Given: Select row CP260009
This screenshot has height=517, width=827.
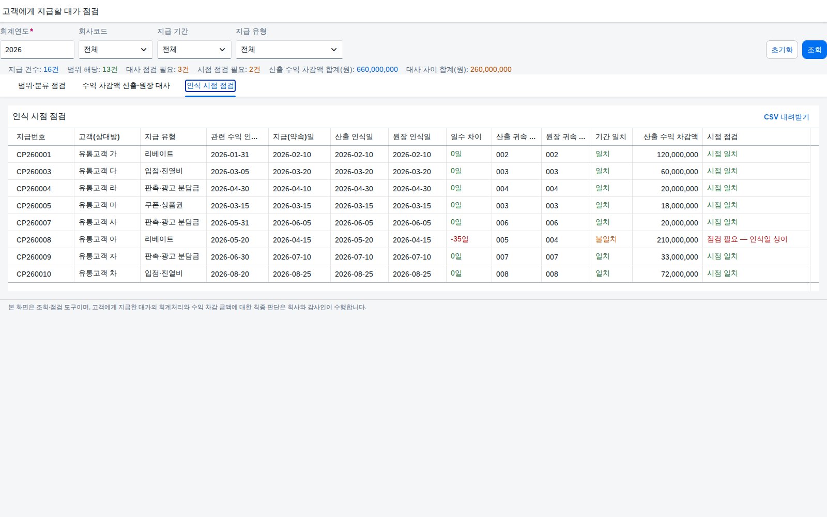Looking at the screenshot, I should 409,256.
